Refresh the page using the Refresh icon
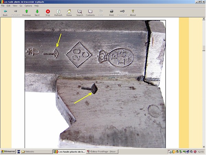 (58, 11)
